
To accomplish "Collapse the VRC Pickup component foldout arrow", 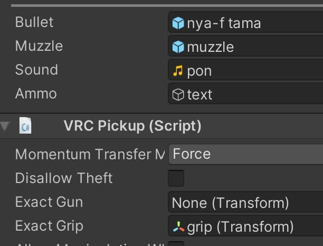I will pyautogui.click(x=5, y=126).
